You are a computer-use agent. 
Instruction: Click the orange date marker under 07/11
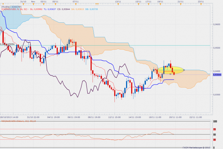76,4
